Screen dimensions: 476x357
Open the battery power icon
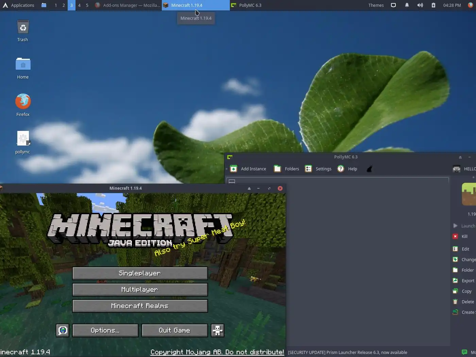pos(434,5)
